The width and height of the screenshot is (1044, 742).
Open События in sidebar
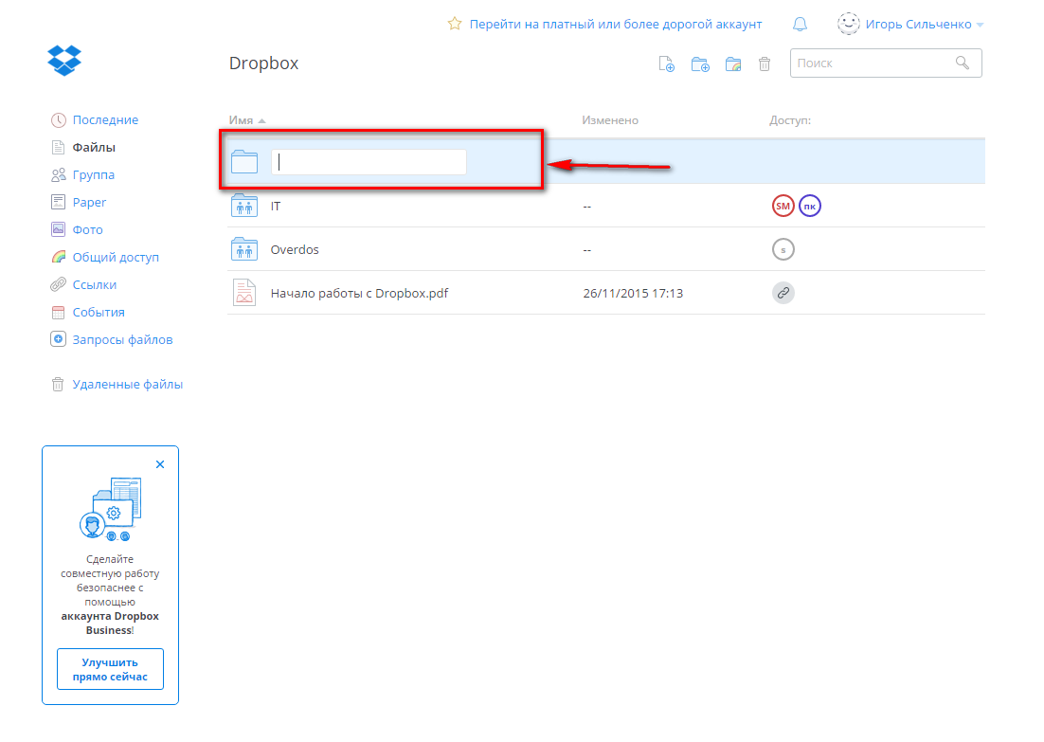pyautogui.click(x=99, y=312)
